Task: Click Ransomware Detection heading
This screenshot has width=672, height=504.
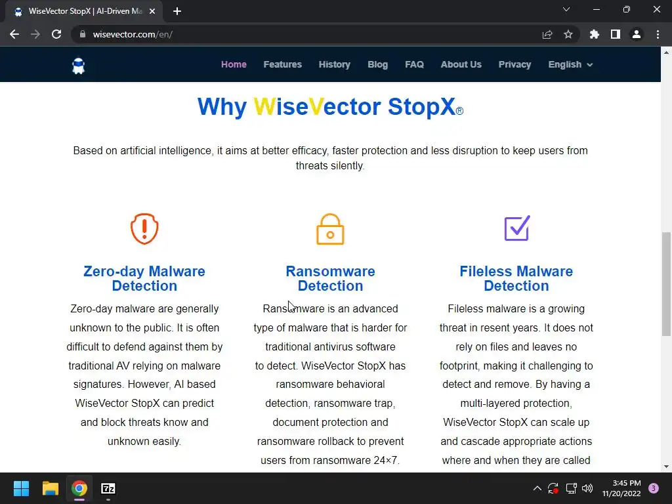Action: tap(331, 278)
